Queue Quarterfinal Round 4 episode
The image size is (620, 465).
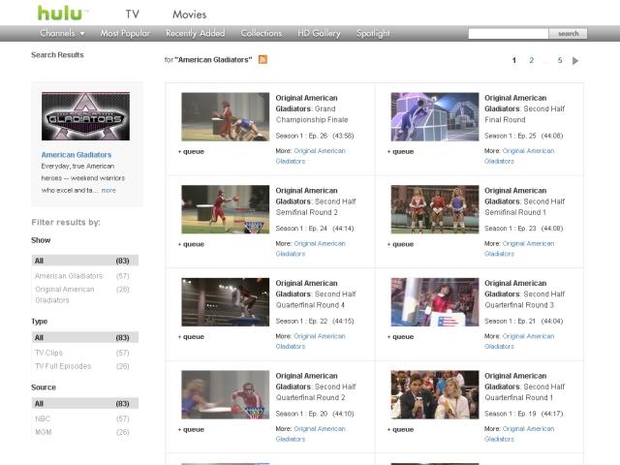pyautogui.click(x=191, y=336)
